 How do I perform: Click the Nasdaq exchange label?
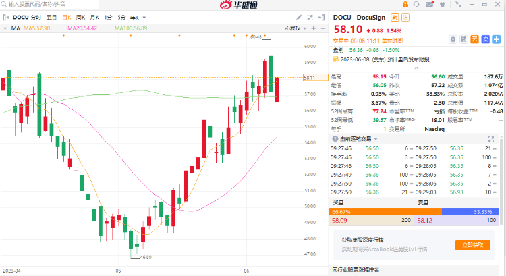pos(434,129)
